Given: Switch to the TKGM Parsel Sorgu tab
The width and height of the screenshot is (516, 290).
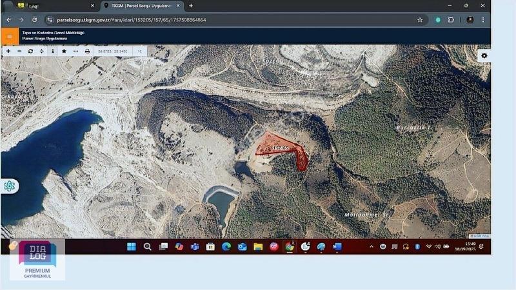Looking at the screenshot, I should tap(141, 6).
